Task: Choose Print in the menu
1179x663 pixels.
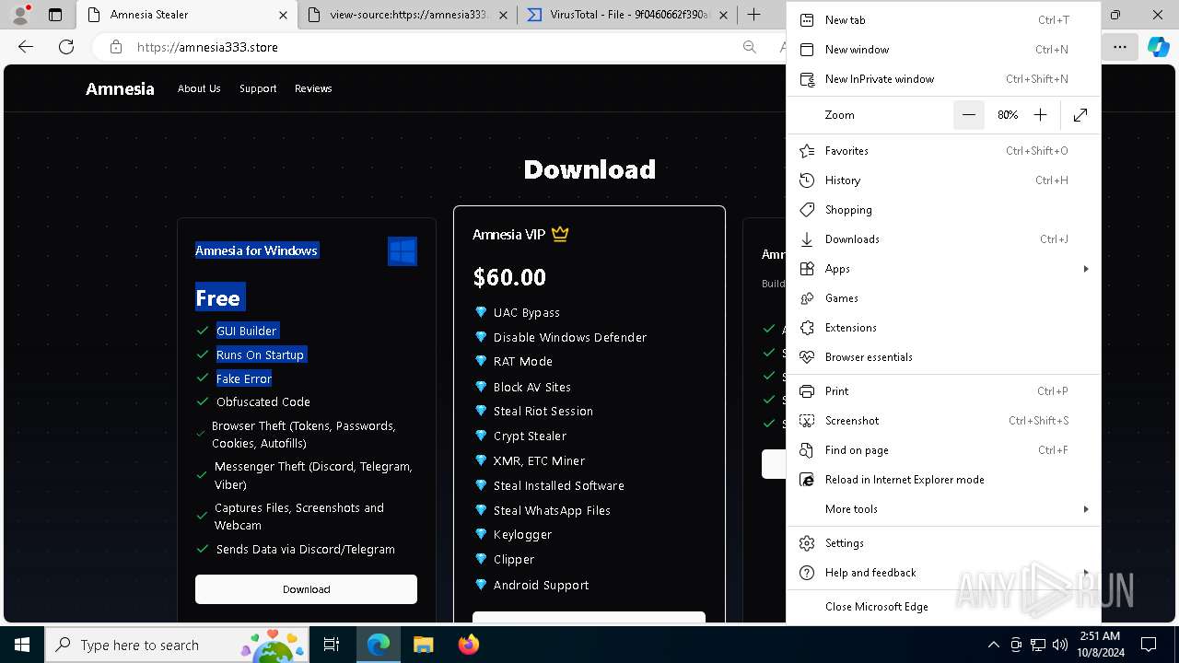Action: click(x=943, y=391)
